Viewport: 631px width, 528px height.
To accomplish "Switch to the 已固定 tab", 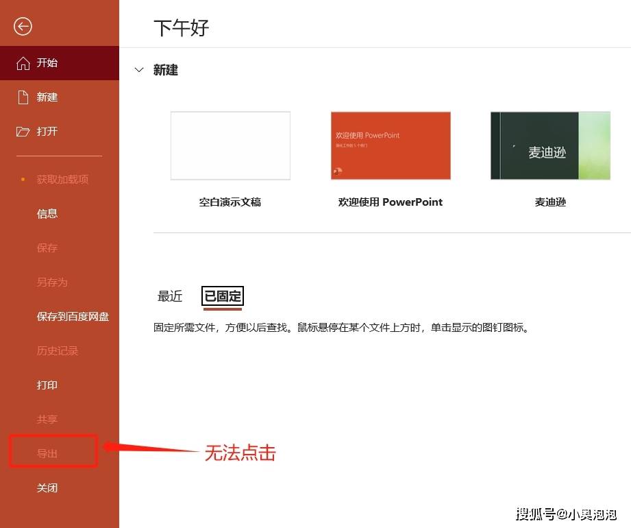I will click(223, 296).
